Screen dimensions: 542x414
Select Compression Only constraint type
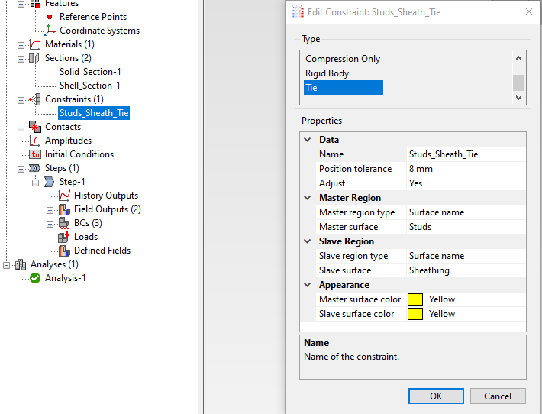click(x=343, y=59)
